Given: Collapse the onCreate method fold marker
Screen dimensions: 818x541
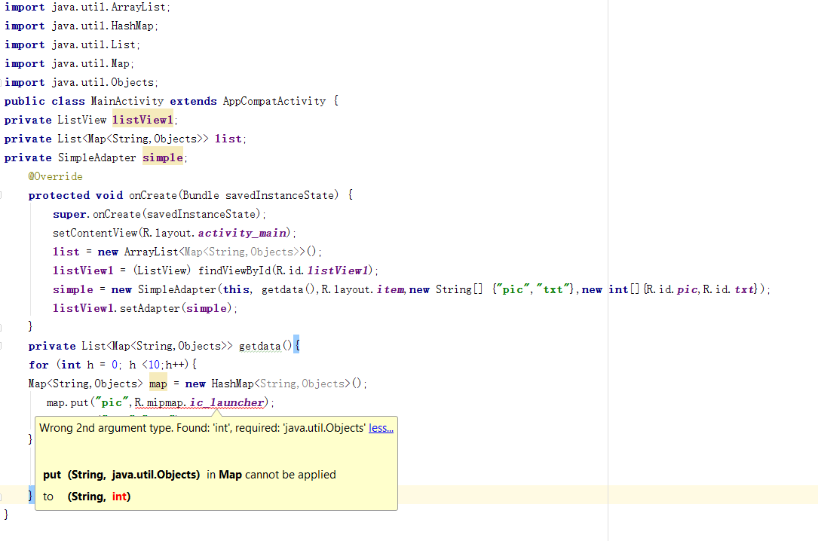Looking at the screenshot, I should coord(3,195).
